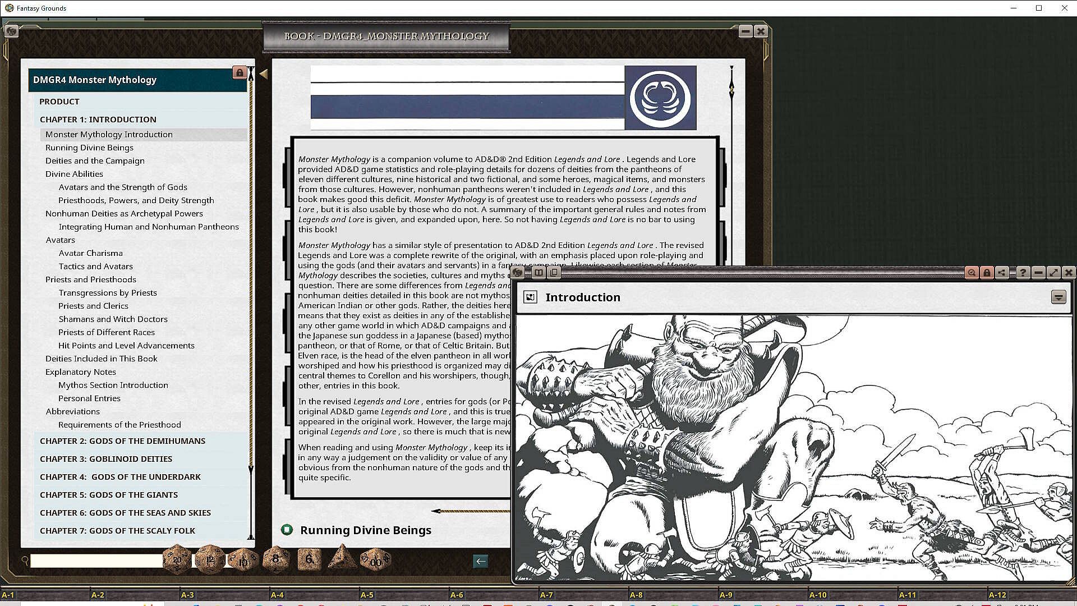Open Nonhuman Deities as Archetypal Powers
Screen dimensions: 1077x606
click(124, 214)
